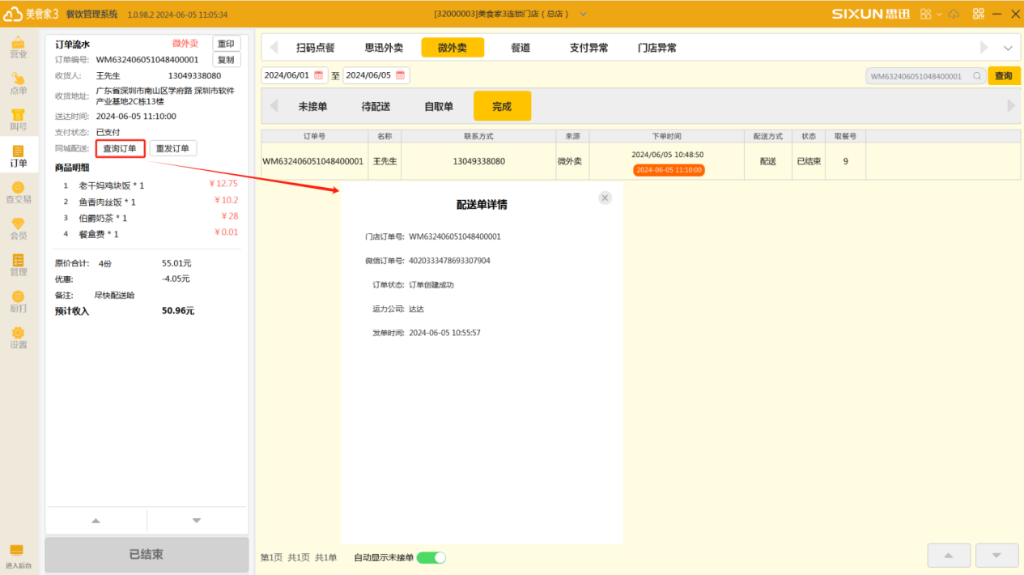
Task: Click the 美食家3 cloud logo
Action: coord(32,14)
